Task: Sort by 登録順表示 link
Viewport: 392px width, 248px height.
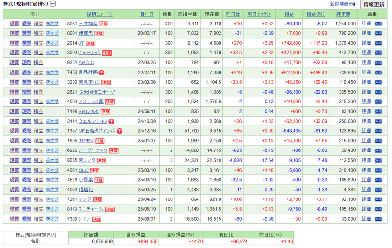Action: pyautogui.click(x=343, y=4)
